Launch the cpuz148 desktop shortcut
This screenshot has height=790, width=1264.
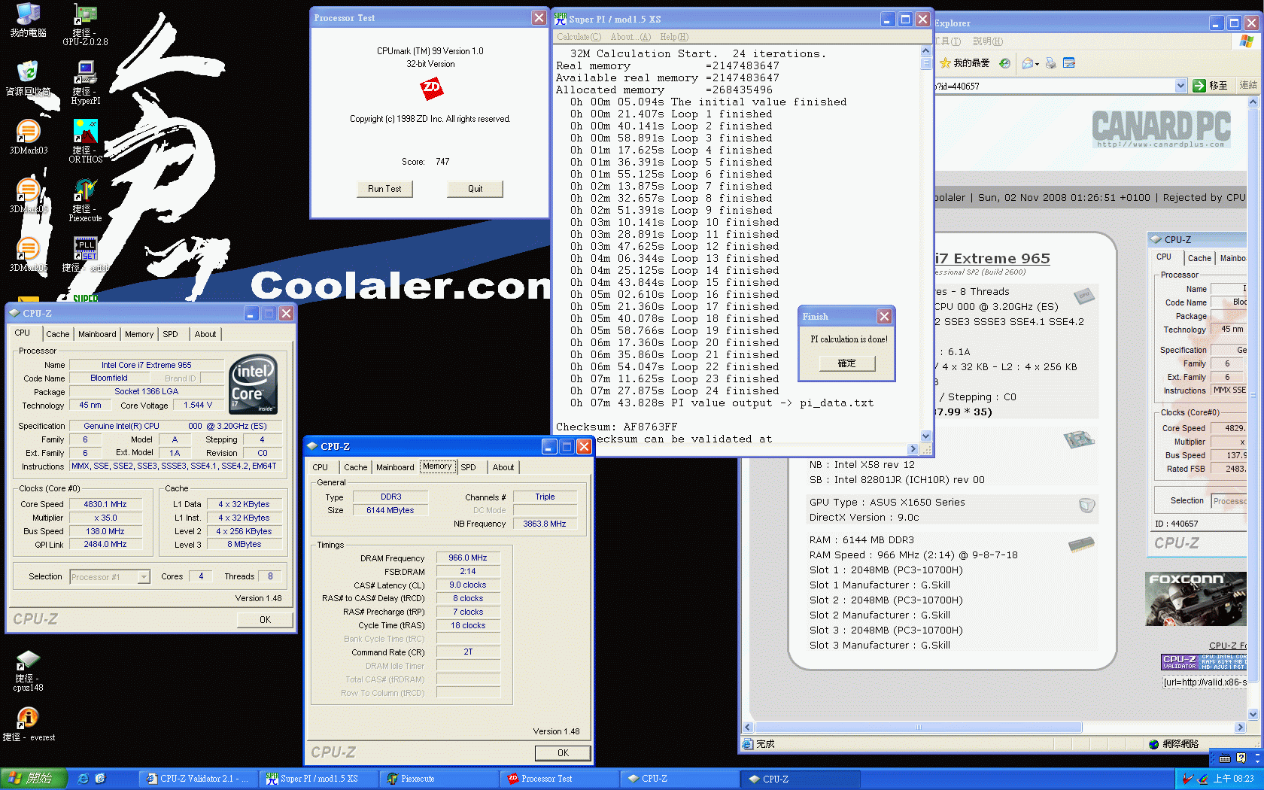point(28,671)
